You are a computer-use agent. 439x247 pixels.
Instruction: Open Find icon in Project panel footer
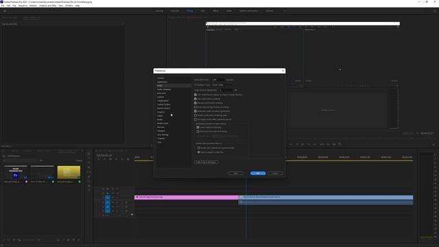[x=63, y=240]
